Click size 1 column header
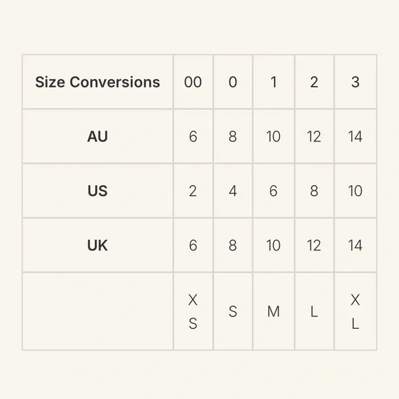This screenshot has width=399, height=399. [x=274, y=82]
